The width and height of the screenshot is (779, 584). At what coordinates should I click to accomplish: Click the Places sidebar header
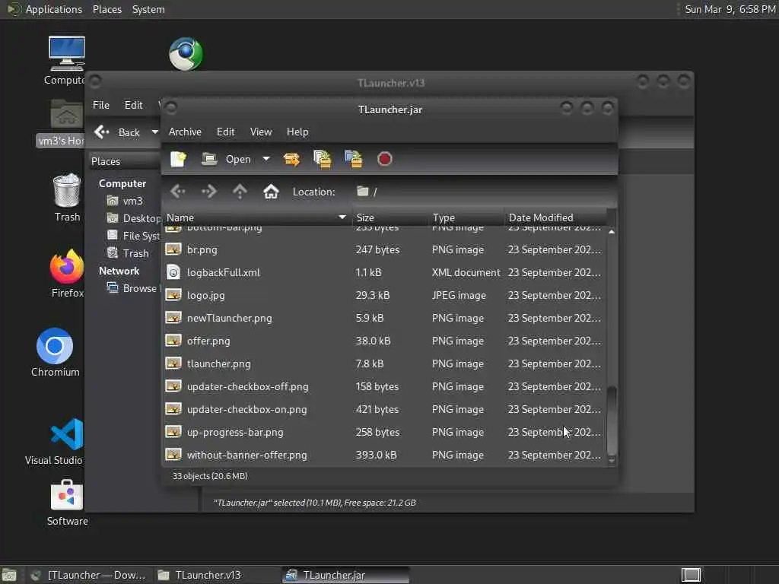tap(124, 161)
